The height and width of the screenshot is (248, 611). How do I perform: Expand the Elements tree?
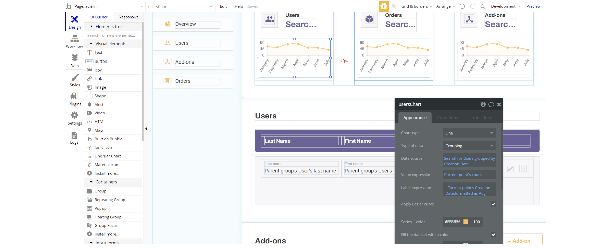[x=91, y=27]
